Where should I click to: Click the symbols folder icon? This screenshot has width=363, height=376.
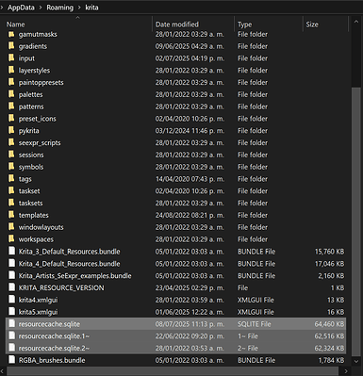pyautogui.click(x=11, y=167)
